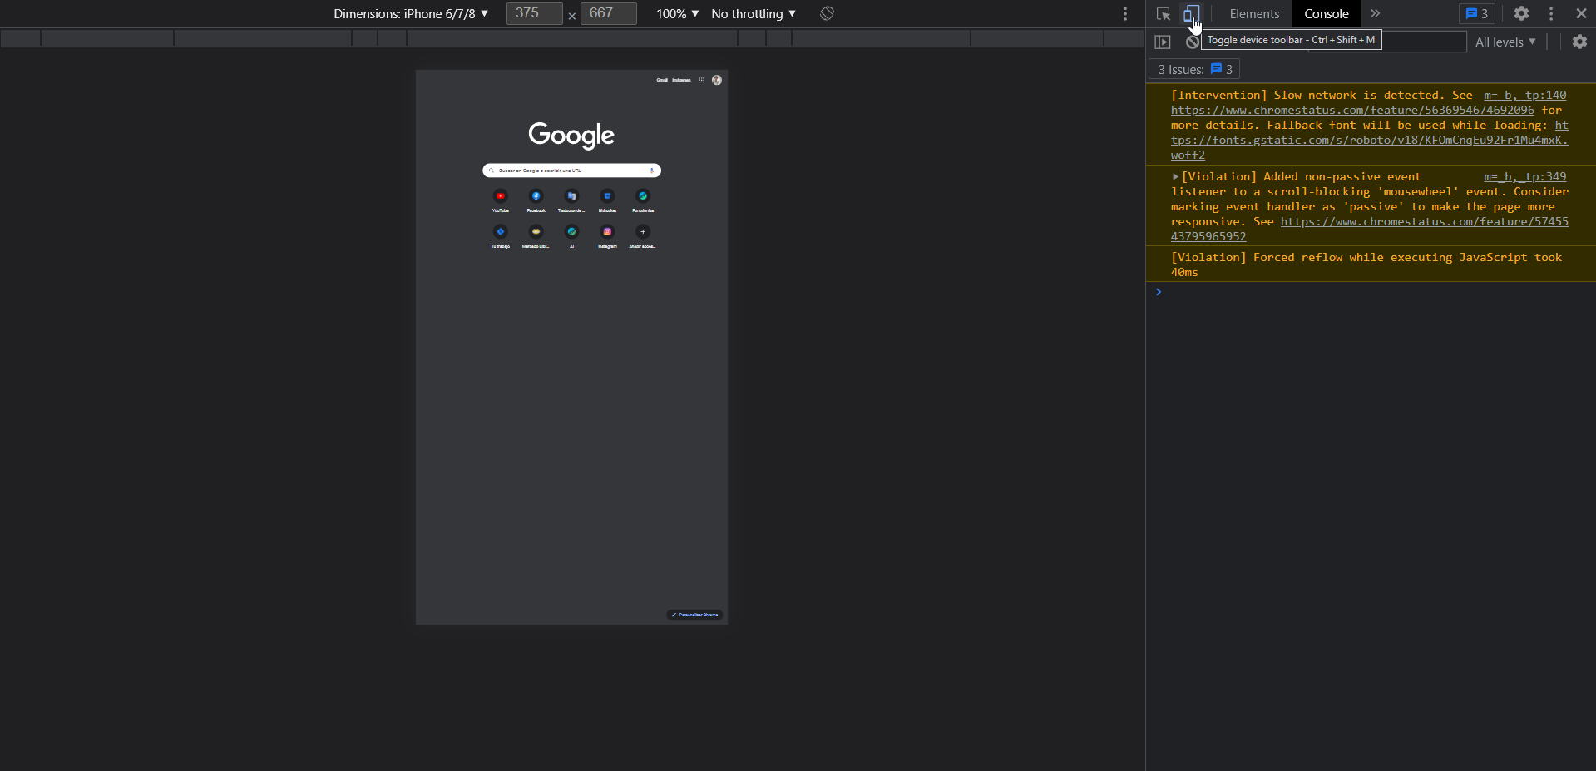Image resolution: width=1596 pixels, height=771 pixels.
Task: Click the Google search box
Action: [x=571, y=170]
